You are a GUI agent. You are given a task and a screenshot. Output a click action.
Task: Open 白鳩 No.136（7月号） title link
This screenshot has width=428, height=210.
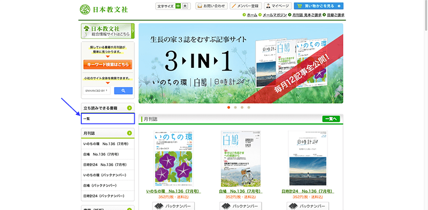click(241, 191)
